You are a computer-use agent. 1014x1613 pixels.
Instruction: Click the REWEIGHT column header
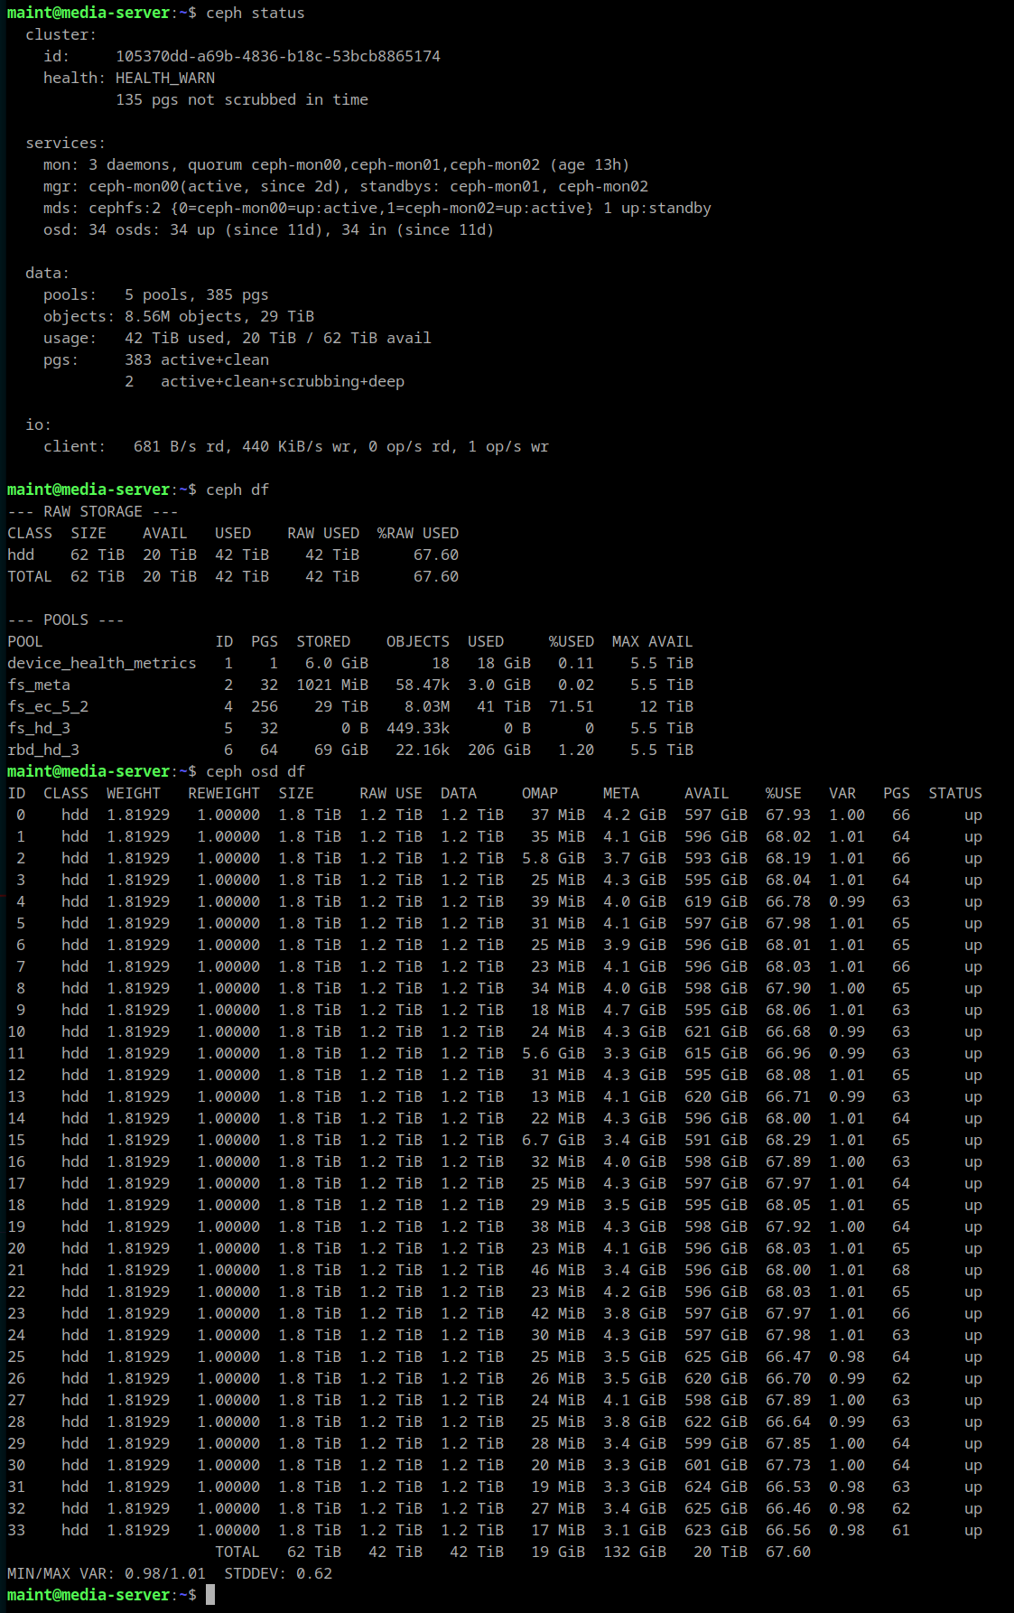point(223,794)
